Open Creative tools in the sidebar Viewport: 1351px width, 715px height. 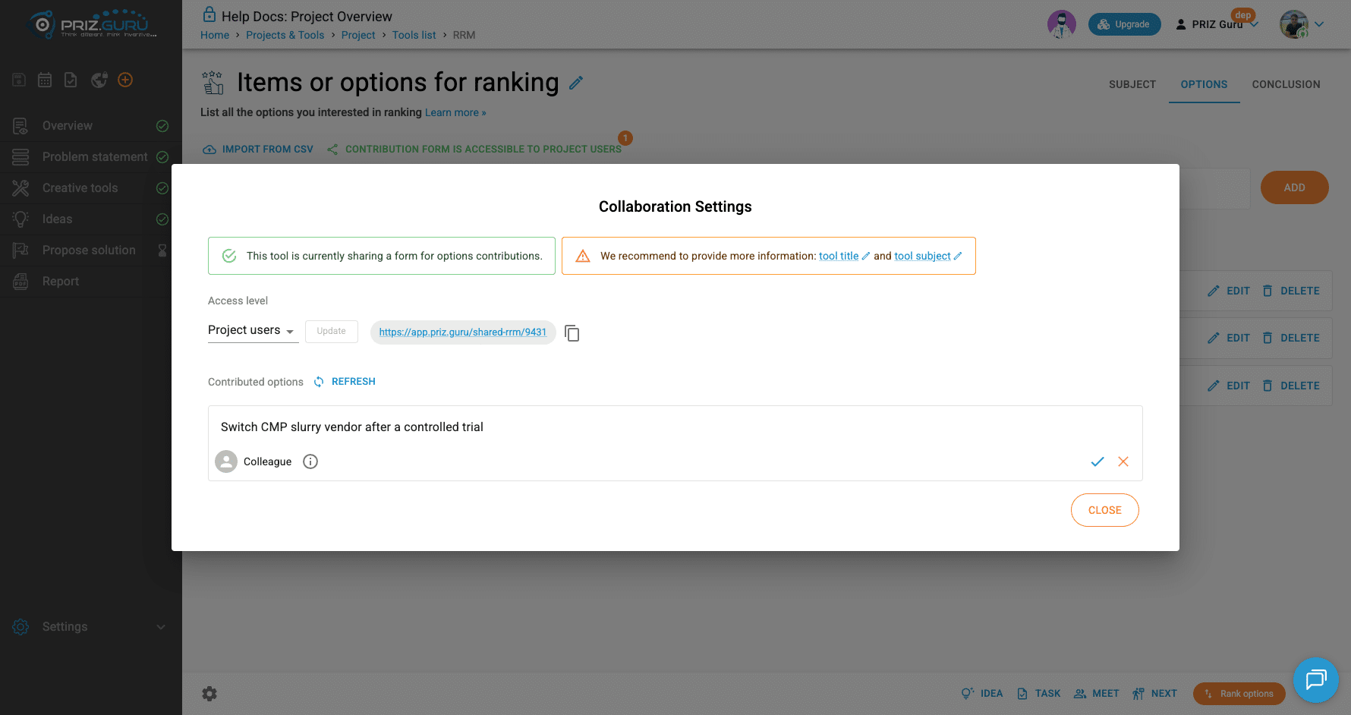90,188
